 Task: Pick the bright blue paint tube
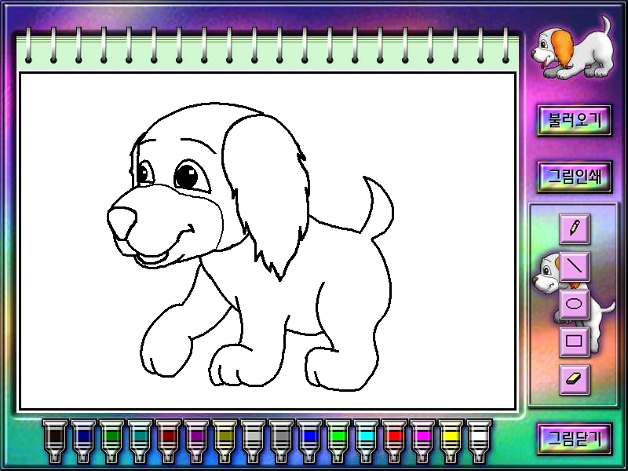click(309, 441)
